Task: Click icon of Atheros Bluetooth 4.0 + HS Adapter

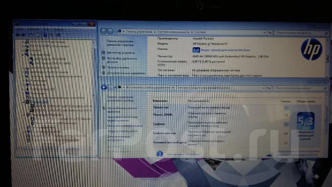Action: coord(33,119)
